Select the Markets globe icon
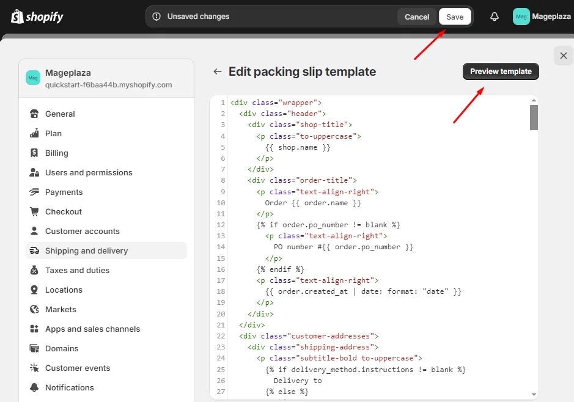This screenshot has height=402, width=574. [35, 309]
